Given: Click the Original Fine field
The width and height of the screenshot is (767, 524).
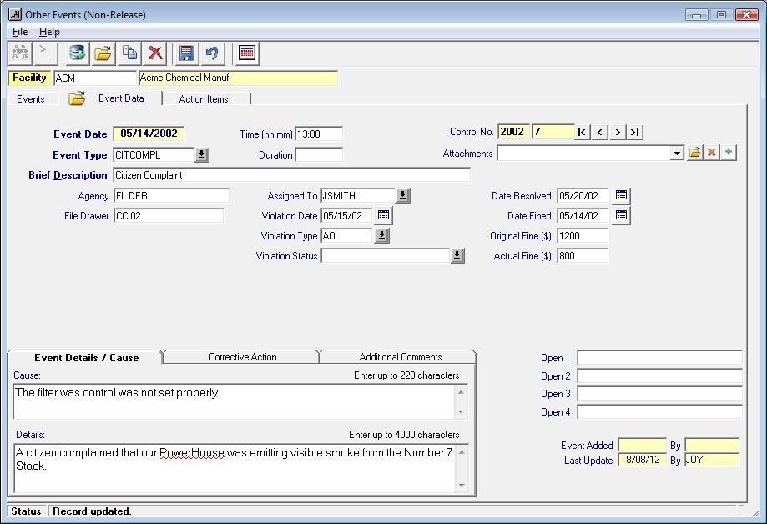Looking at the screenshot, I should 582,236.
